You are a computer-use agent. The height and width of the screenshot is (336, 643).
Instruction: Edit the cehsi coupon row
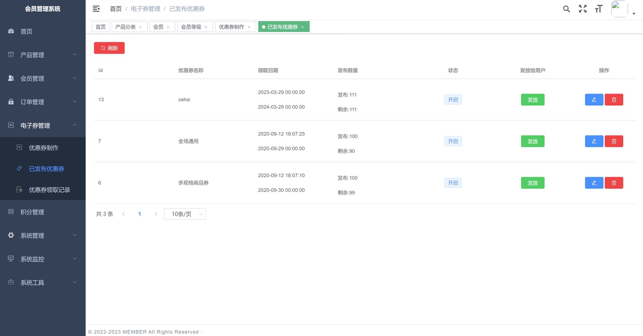pos(594,100)
